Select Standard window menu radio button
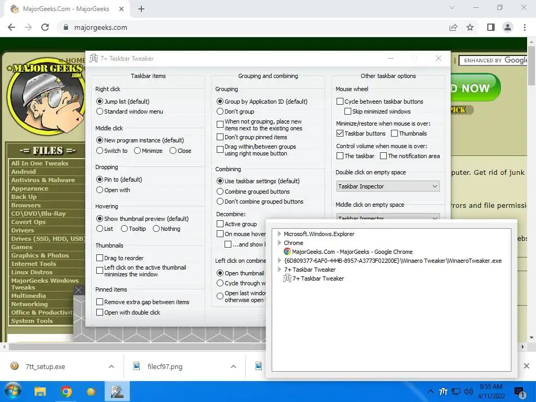 [99, 111]
